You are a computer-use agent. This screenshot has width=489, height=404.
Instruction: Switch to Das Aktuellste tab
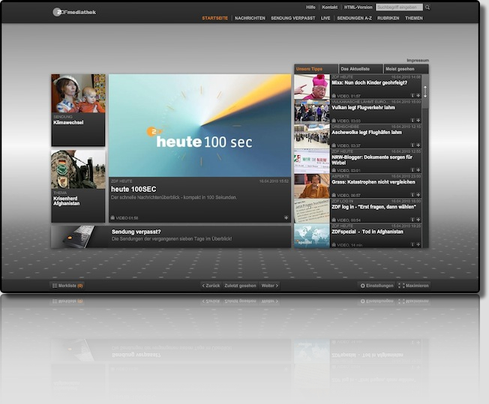[361, 69]
